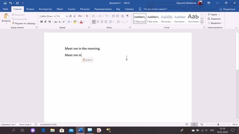Viewport: 239px width, 134px height.
Task: Open the File (Файл) tab
Action: pyautogui.click(x=6, y=9)
